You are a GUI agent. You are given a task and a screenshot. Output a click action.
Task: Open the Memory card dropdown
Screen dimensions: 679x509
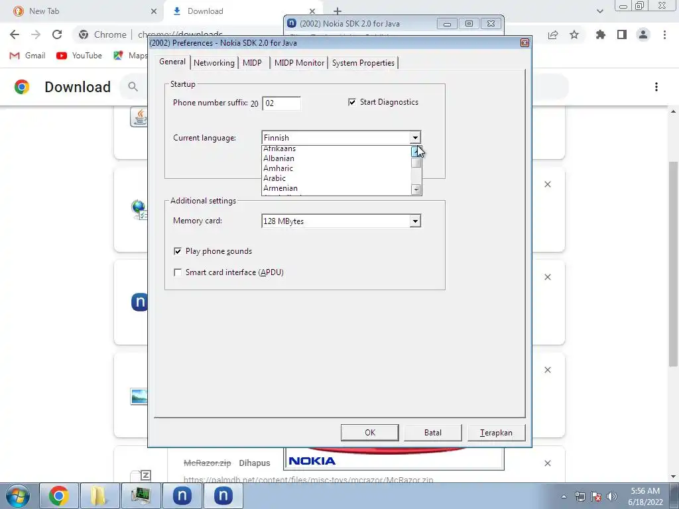coord(415,221)
